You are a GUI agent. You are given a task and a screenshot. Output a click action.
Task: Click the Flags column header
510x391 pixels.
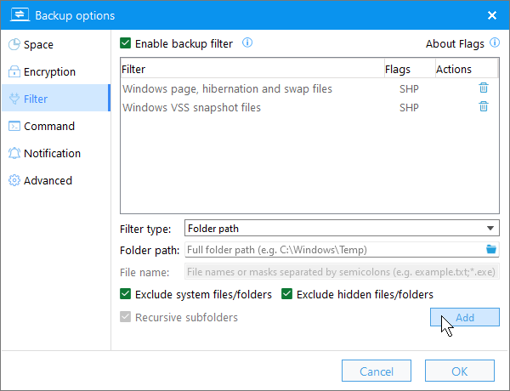410,69
